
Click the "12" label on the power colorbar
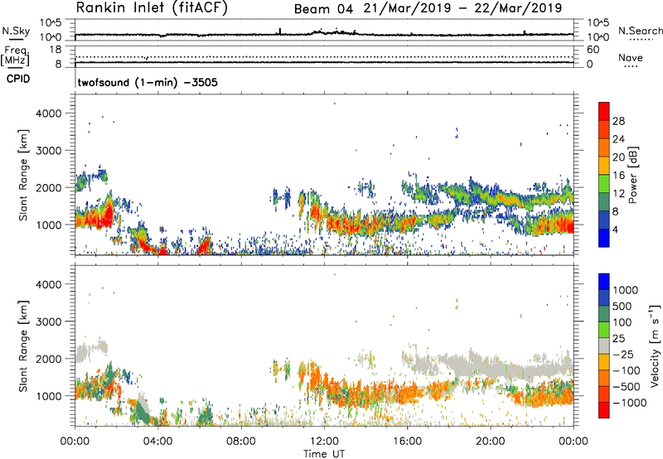pyautogui.click(x=618, y=194)
